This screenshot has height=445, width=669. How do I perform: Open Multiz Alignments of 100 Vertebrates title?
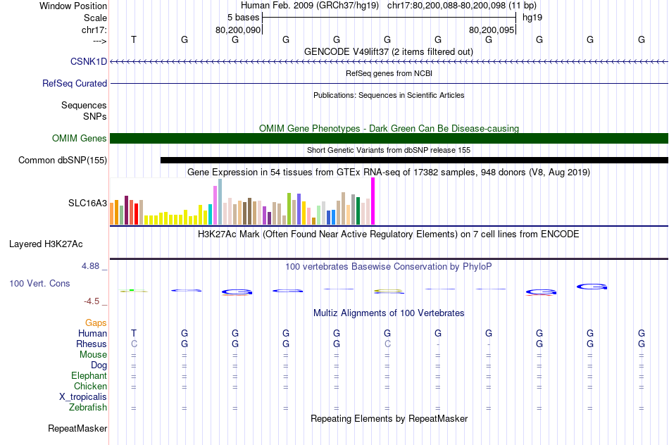point(389,313)
